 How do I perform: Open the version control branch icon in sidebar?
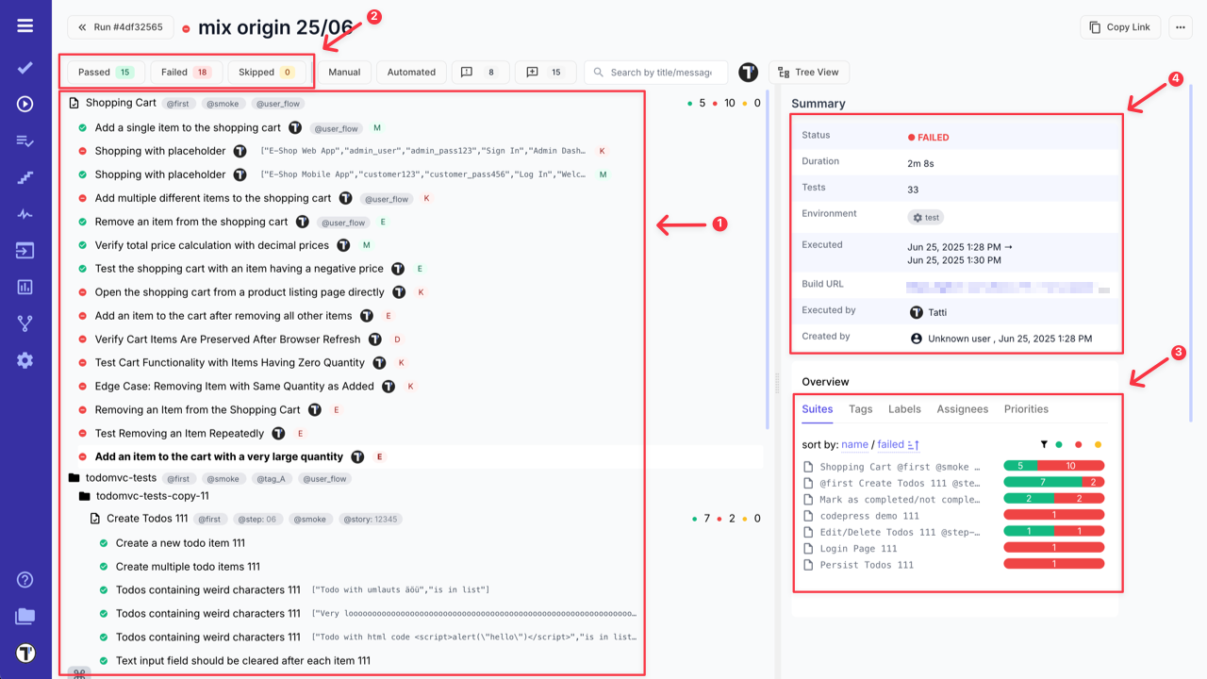[x=25, y=323]
